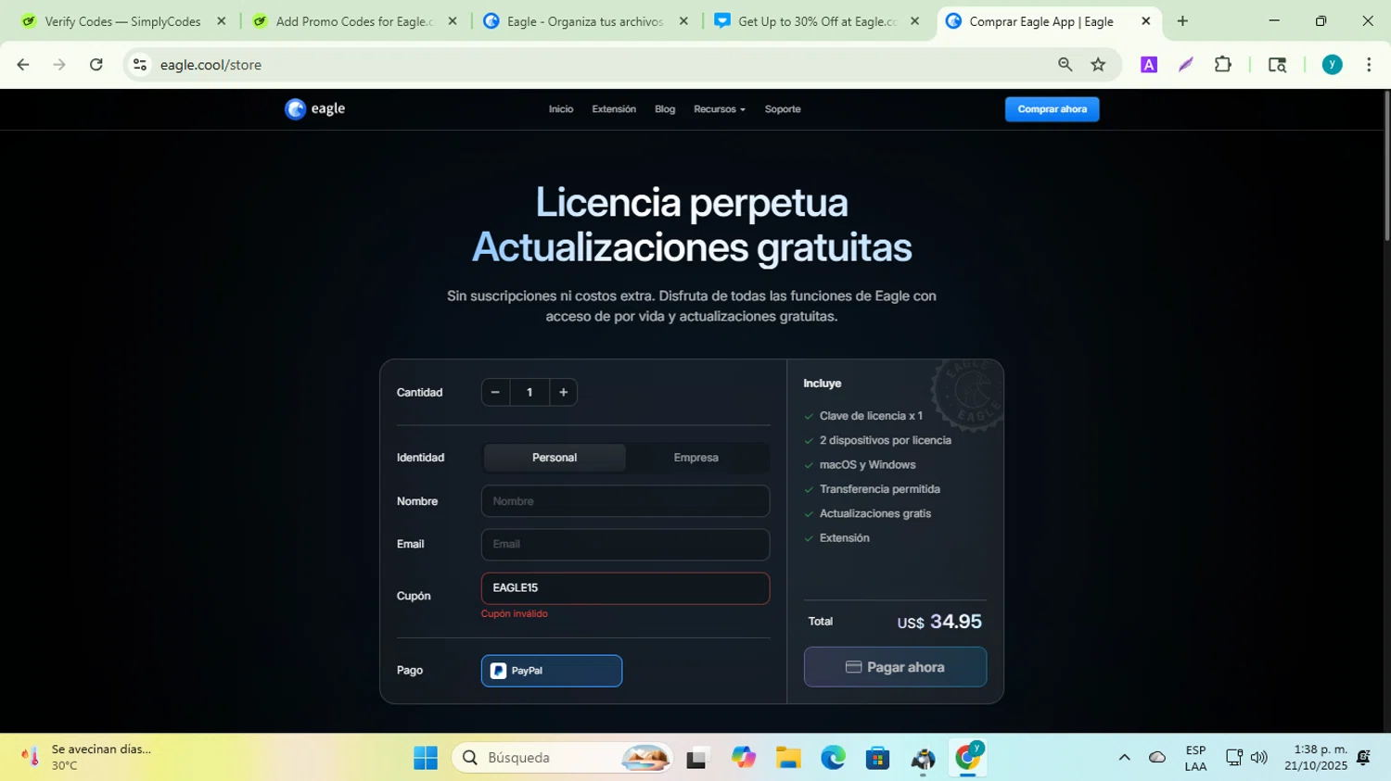The image size is (1391, 781).
Task: Click the page vertical scrollbar
Action: 1386,167
